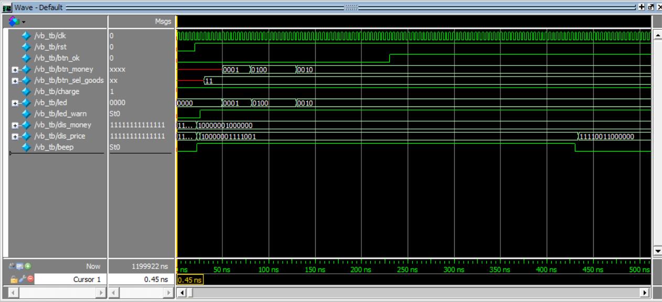This screenshot has height=302, width=662.
Task: Click the St0 value of led_warn
Action: 115,114
